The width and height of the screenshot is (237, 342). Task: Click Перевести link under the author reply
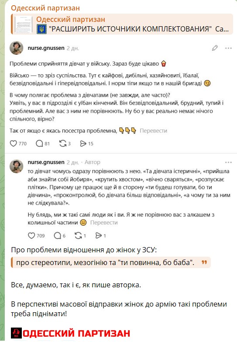[x=104, y=223]
